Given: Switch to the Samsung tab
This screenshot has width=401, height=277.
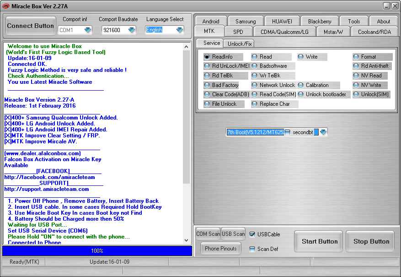Looking at the screenshot, I should [x=245, y=21].
